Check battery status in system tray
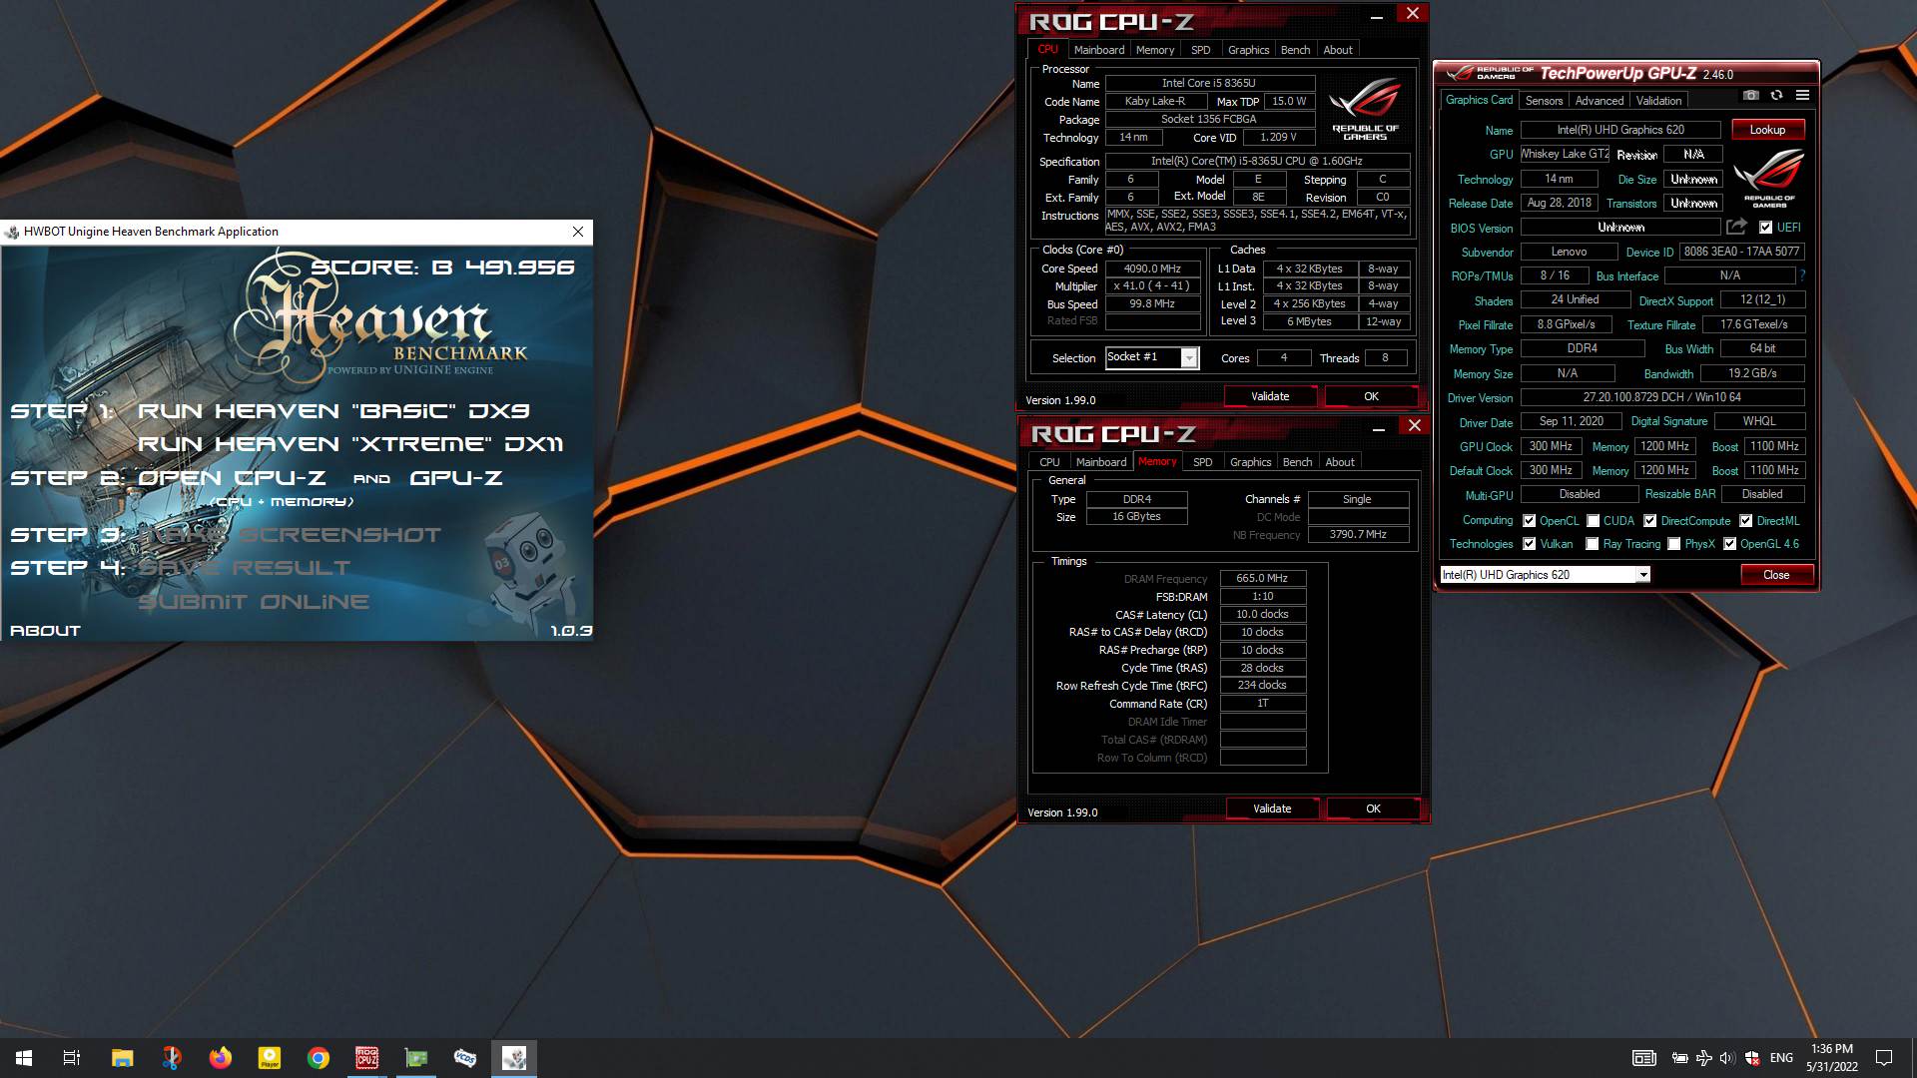1917x1078 pixels. coord(1679,1058)
